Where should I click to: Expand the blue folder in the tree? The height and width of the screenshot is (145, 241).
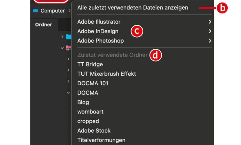coord(63,37)
